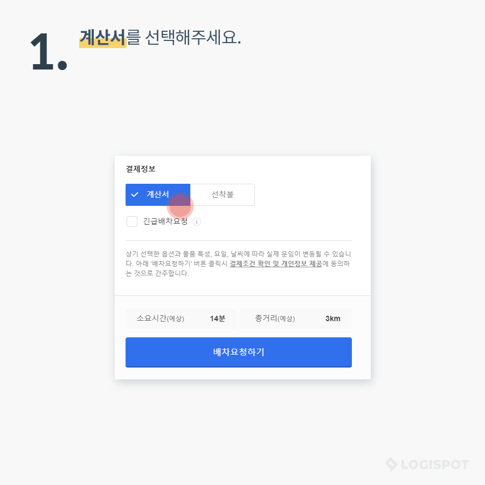Screen dimensions: 485x485
Task: Click the 를 선택해주세요. heading text
Action: 184,38
